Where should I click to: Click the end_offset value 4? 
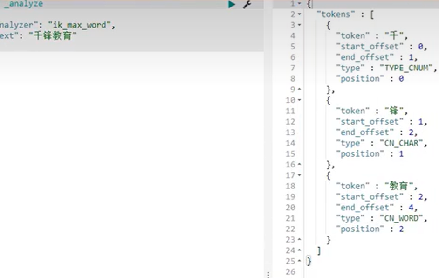(x=411, y=208)
